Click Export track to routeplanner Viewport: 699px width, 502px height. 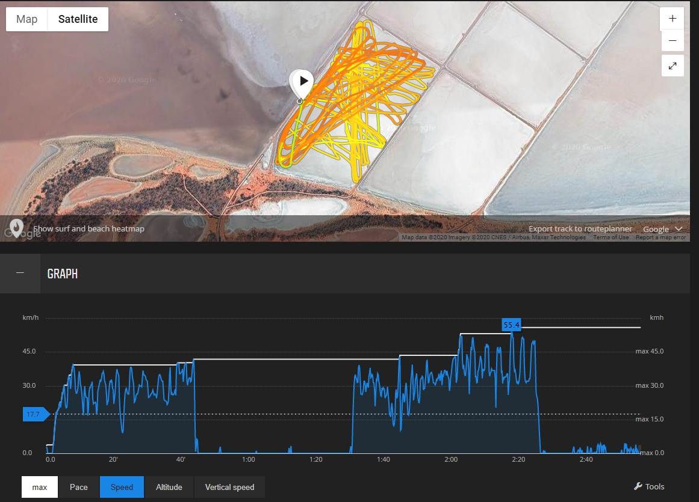(580, 229)
